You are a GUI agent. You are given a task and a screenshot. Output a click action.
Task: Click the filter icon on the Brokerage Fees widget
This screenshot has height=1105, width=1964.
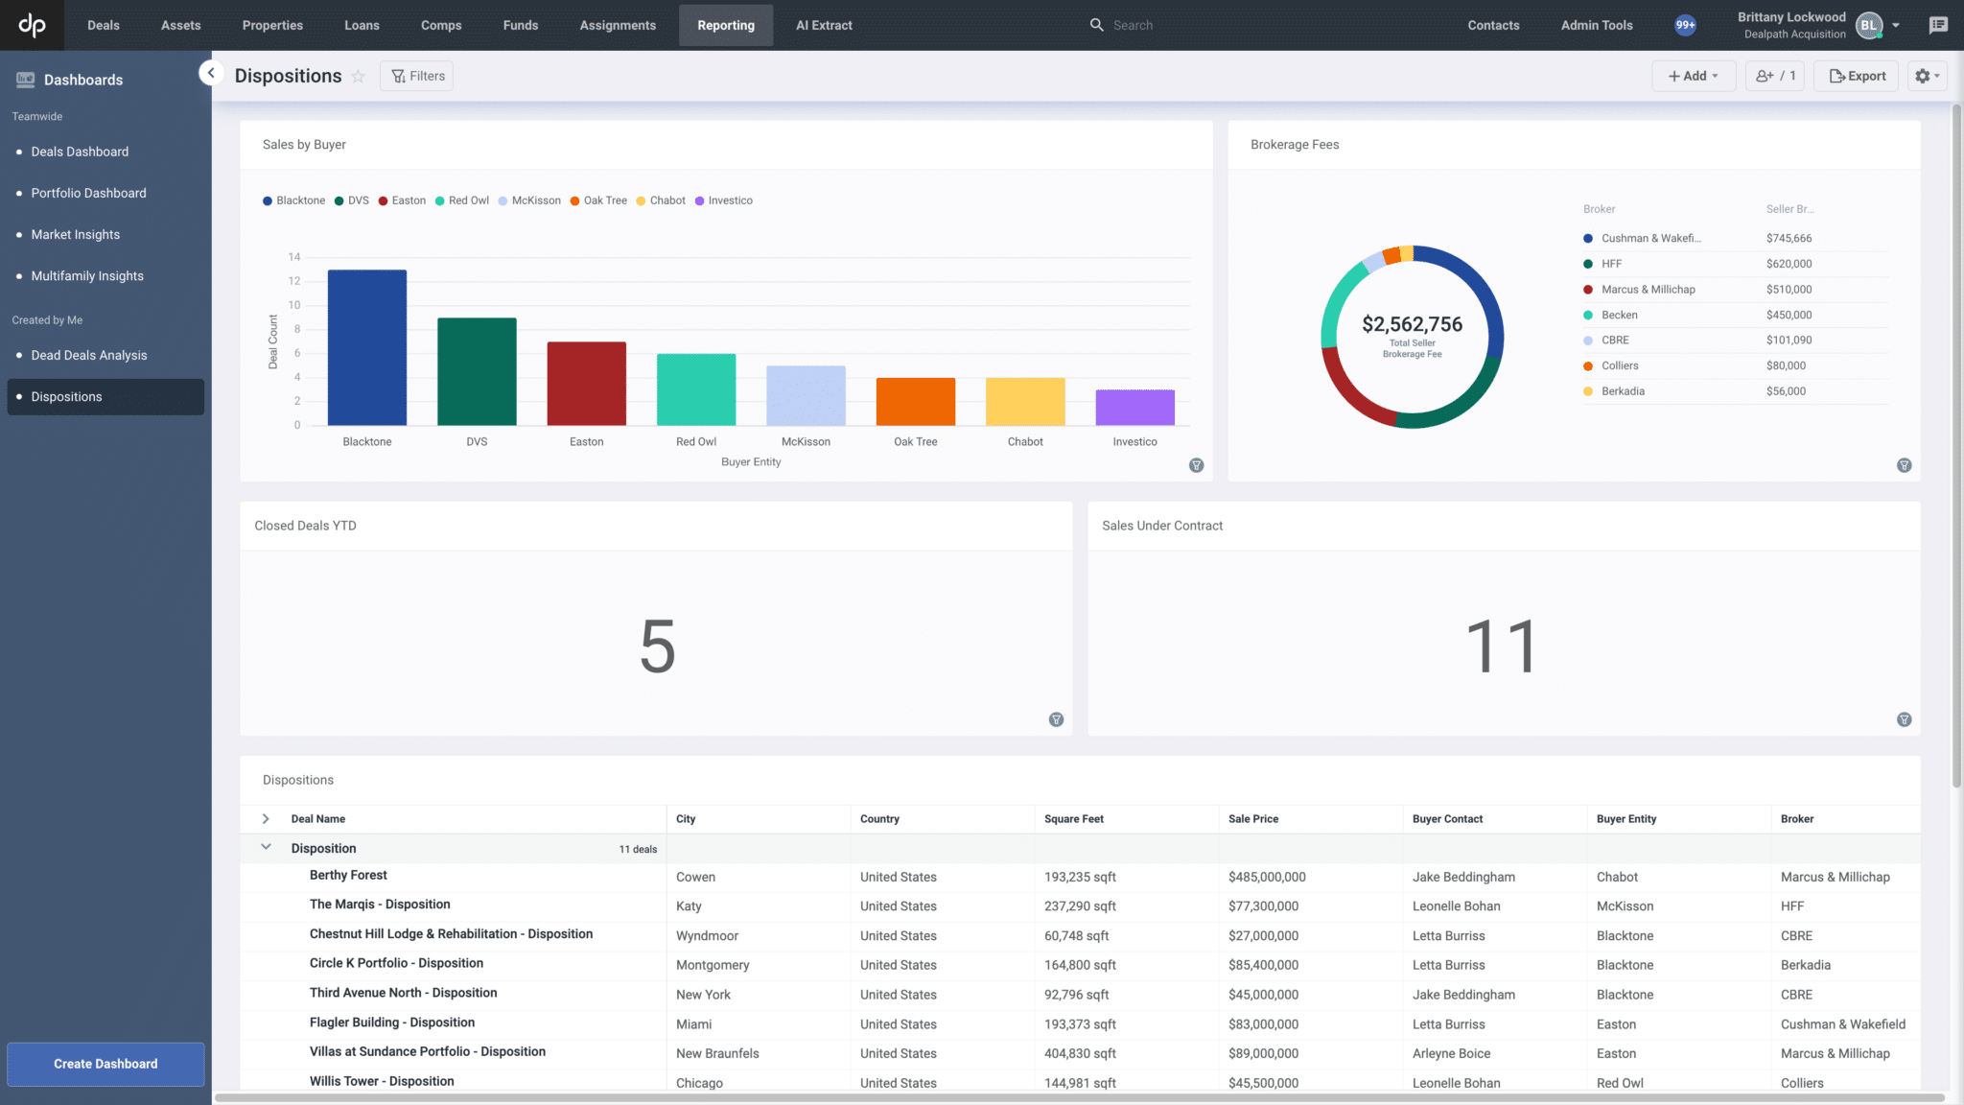pyautogui.click(x=1905, y=465)
